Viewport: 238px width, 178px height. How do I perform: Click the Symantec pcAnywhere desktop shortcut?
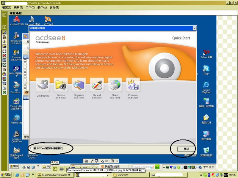(x=16, y=55)
